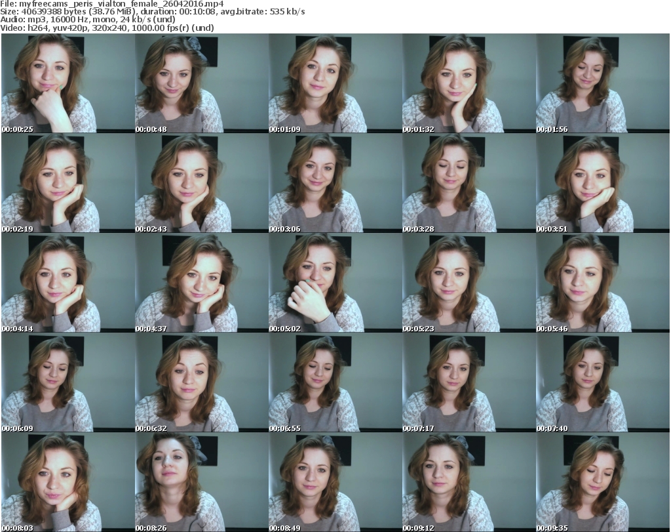Select the thumbnail frame at 00:07:17

coord(469,382)
